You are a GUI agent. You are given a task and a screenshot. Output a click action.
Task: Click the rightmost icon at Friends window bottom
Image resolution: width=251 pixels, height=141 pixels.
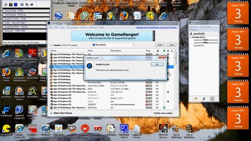pyautogui.click(x=212, y=99)
